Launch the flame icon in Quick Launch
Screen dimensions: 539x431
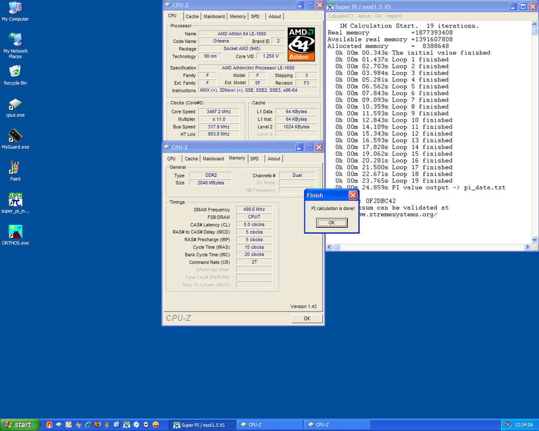pyautogui.click(x=49, y=425)
